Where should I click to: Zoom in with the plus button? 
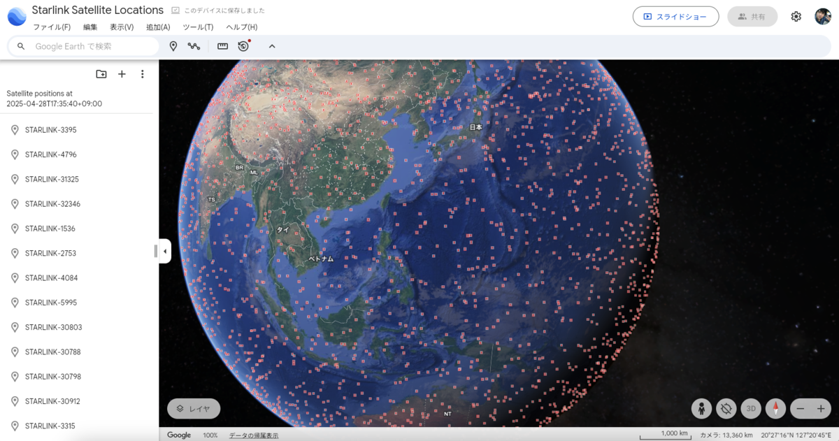[821, 409]
